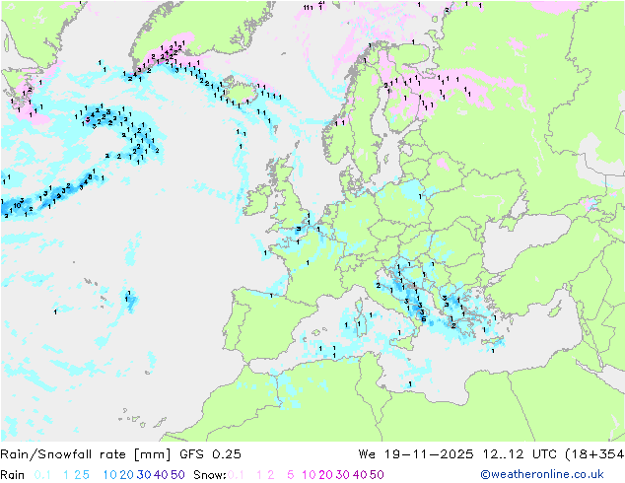The height and width of the screenshot is (483, 625).
Task: Select the 0.1 value in Rain legend
Action: pos(42,475)
